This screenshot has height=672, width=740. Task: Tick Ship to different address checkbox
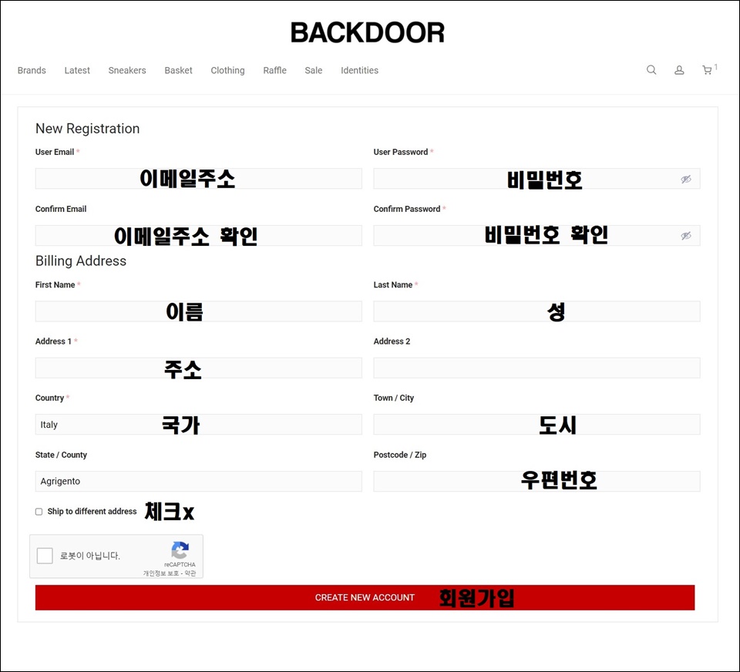click(x=39, y=512)
